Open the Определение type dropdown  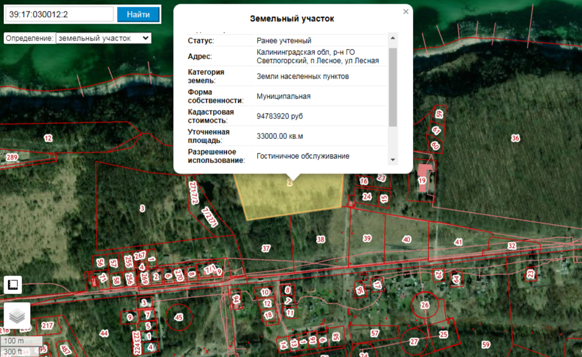(103, 38)
